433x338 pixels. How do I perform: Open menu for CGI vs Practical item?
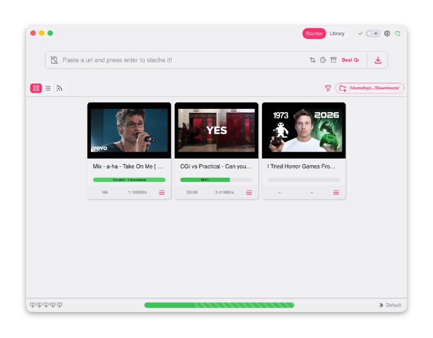(249, 192)
